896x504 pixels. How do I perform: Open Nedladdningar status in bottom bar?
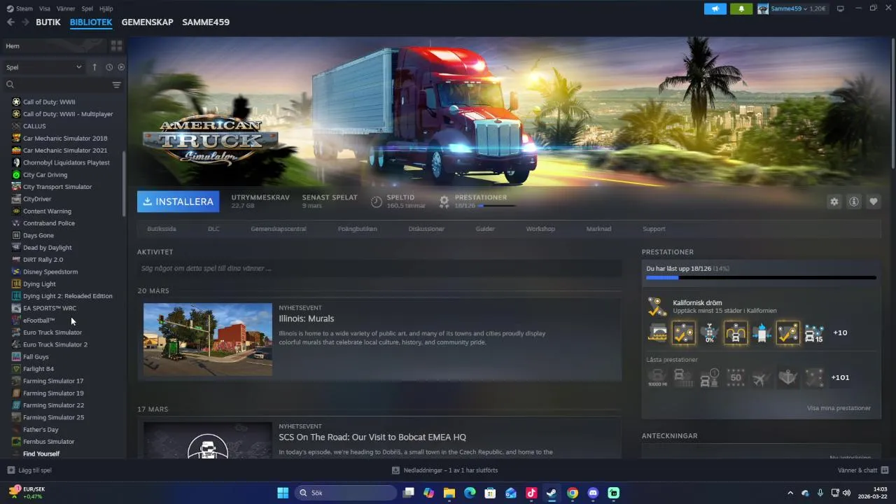pyautogui.click(x=445, y=470)
